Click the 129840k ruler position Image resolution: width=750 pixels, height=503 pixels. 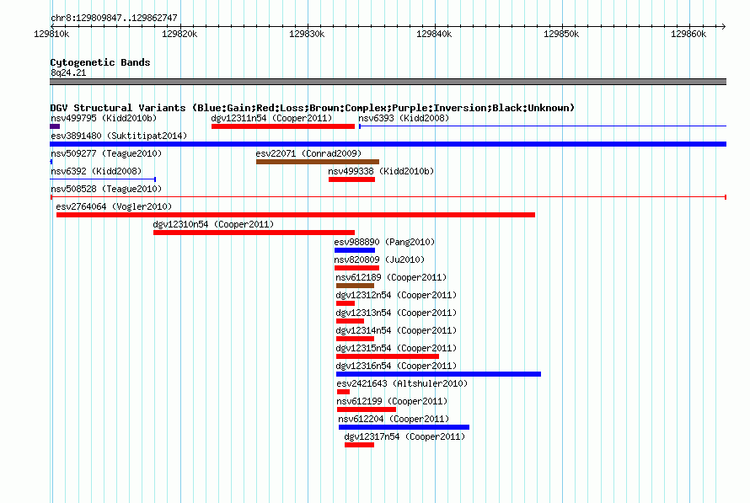(434, 34)
